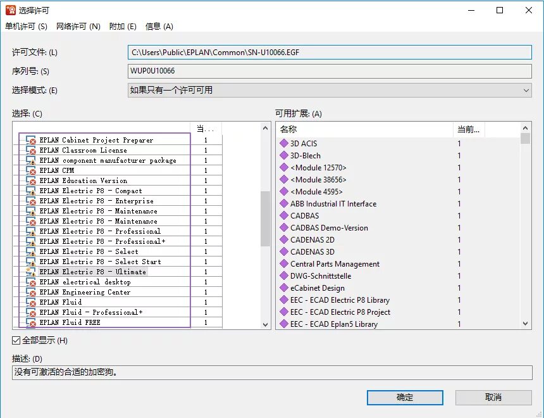Viewport: 544px width, 418px height.
Task: Click the red-cross icon beside EPLAN Classroom License
Action: pos(31,150)
